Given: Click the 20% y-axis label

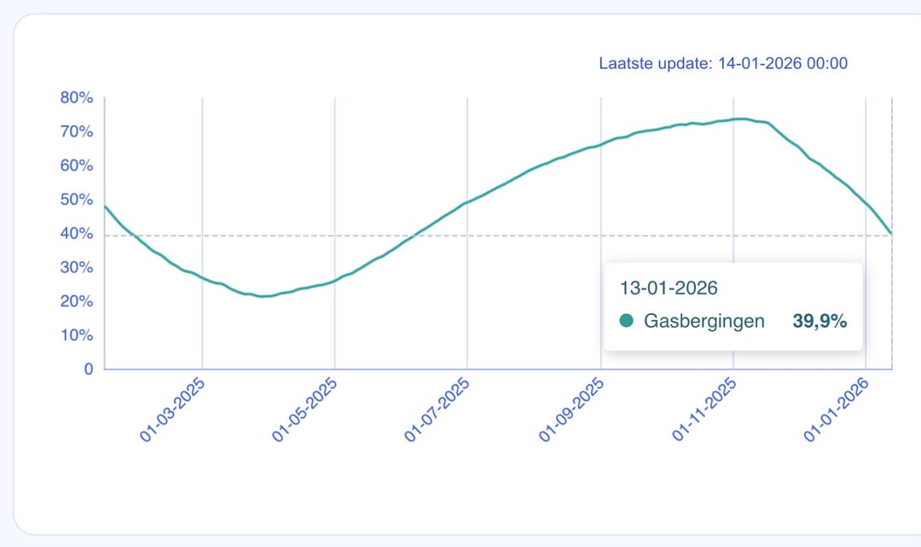Looking at the screenshot, I should tap(76, 301).
